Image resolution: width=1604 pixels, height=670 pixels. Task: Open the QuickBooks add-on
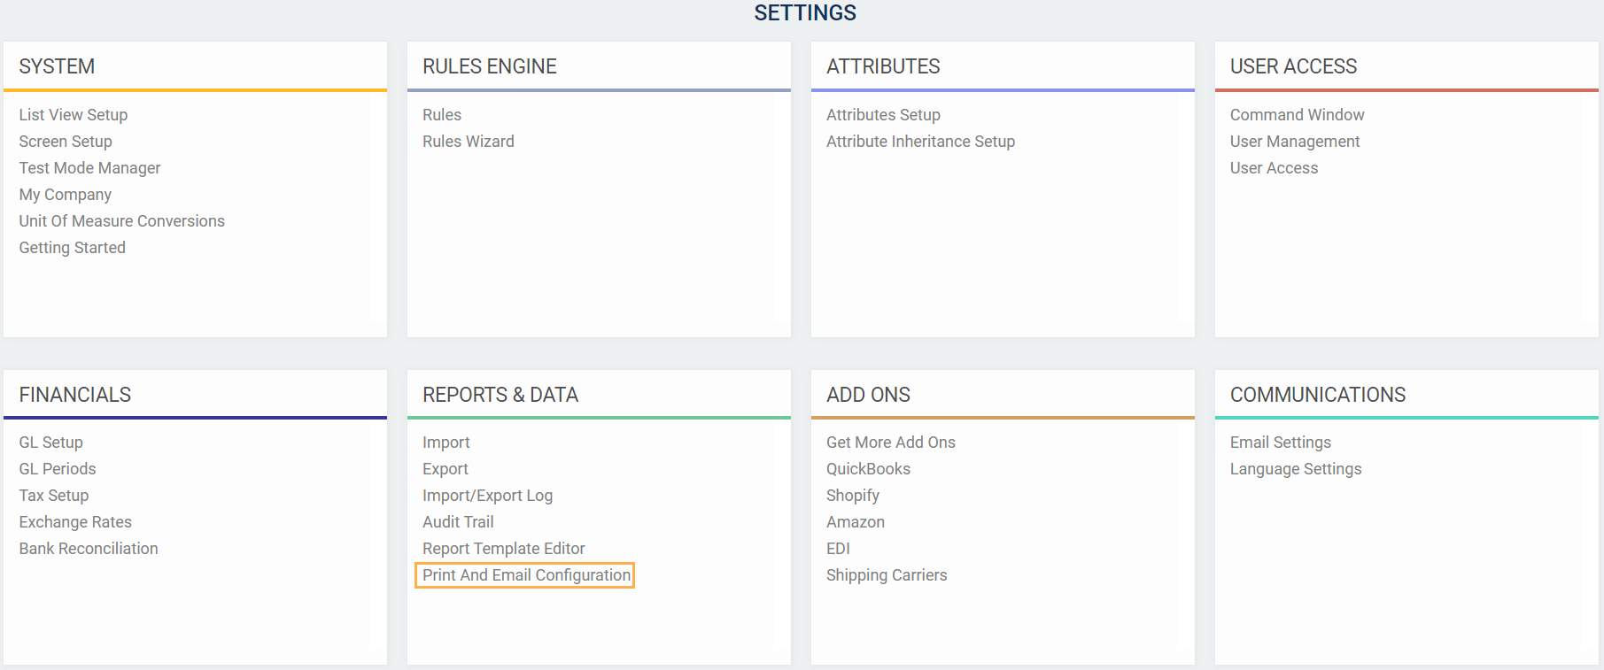tap(868, 469)
